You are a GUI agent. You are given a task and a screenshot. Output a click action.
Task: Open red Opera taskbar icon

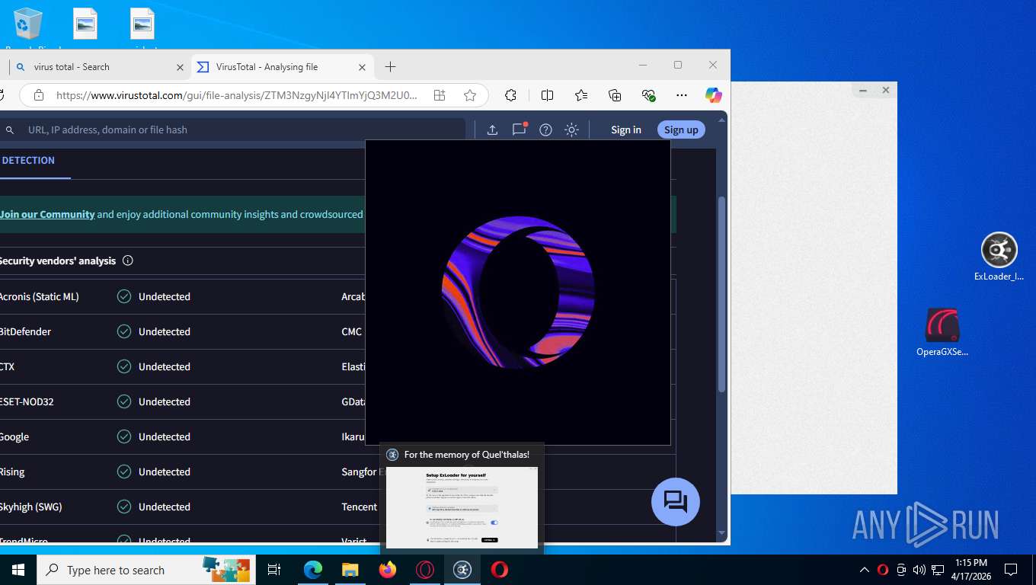[500, 570]
